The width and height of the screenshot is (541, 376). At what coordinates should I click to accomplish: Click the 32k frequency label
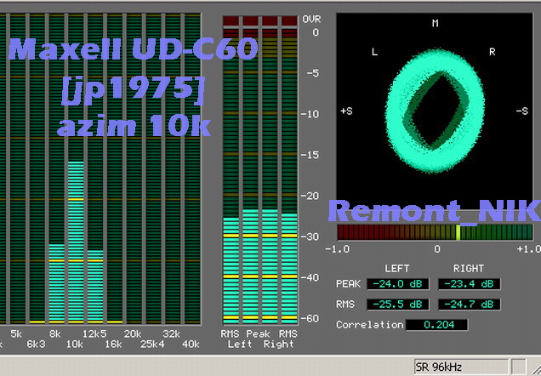170,334
